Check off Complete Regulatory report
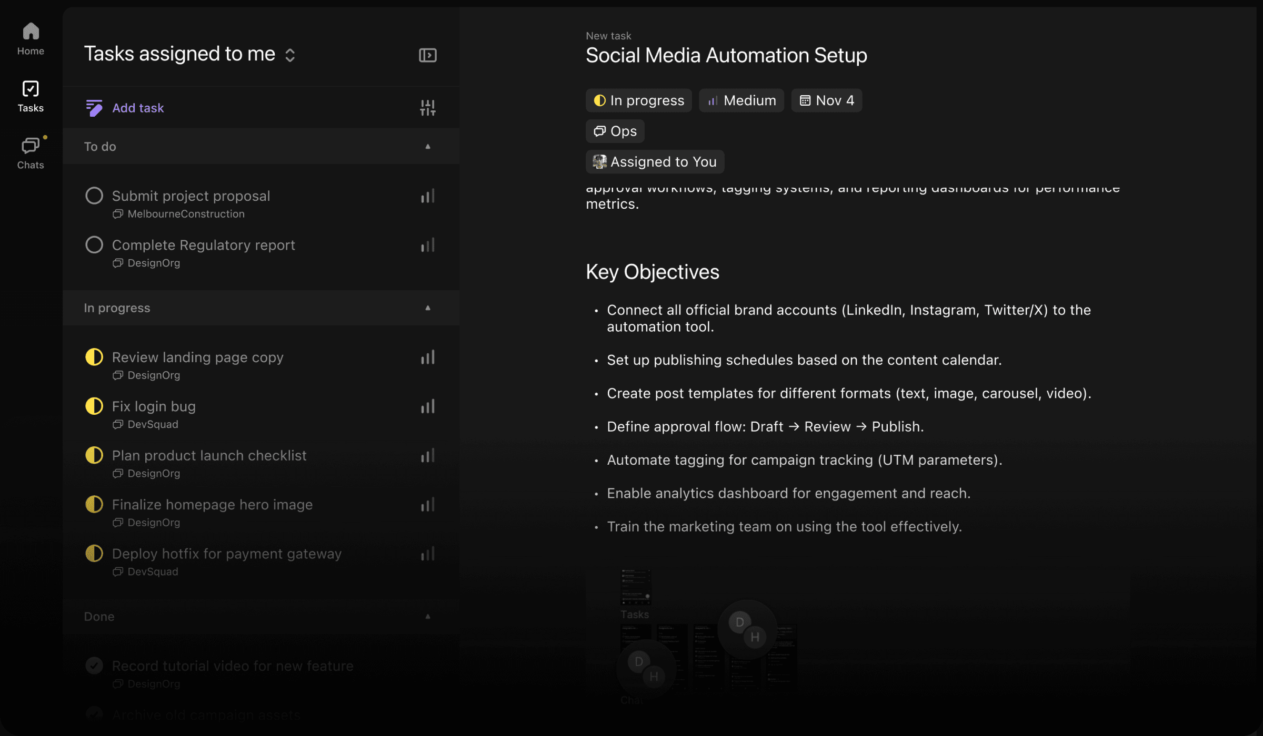Viewport: 1263px width, 736px height. coord(94,244)
